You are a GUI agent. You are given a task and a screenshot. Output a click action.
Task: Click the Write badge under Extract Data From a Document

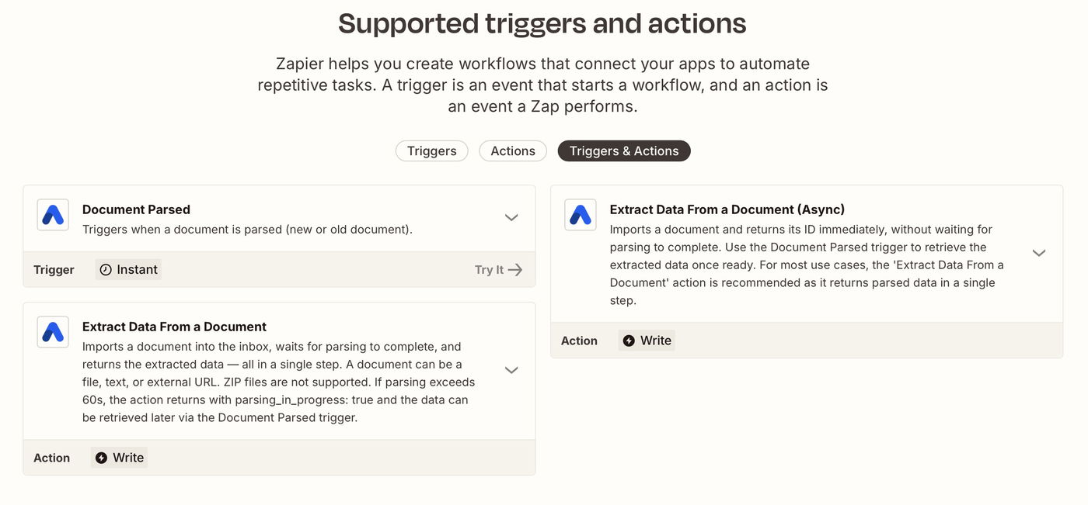coord(120,458)
